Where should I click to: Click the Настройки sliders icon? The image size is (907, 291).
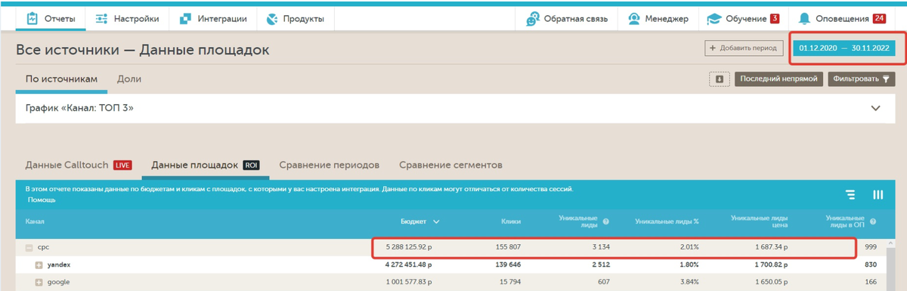[x=101, y=19]
